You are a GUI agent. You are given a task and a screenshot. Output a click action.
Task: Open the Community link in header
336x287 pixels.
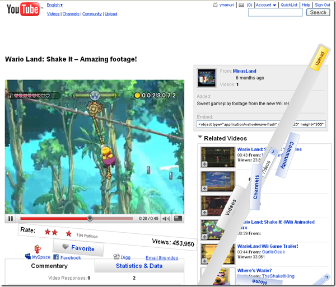[92, 14]
